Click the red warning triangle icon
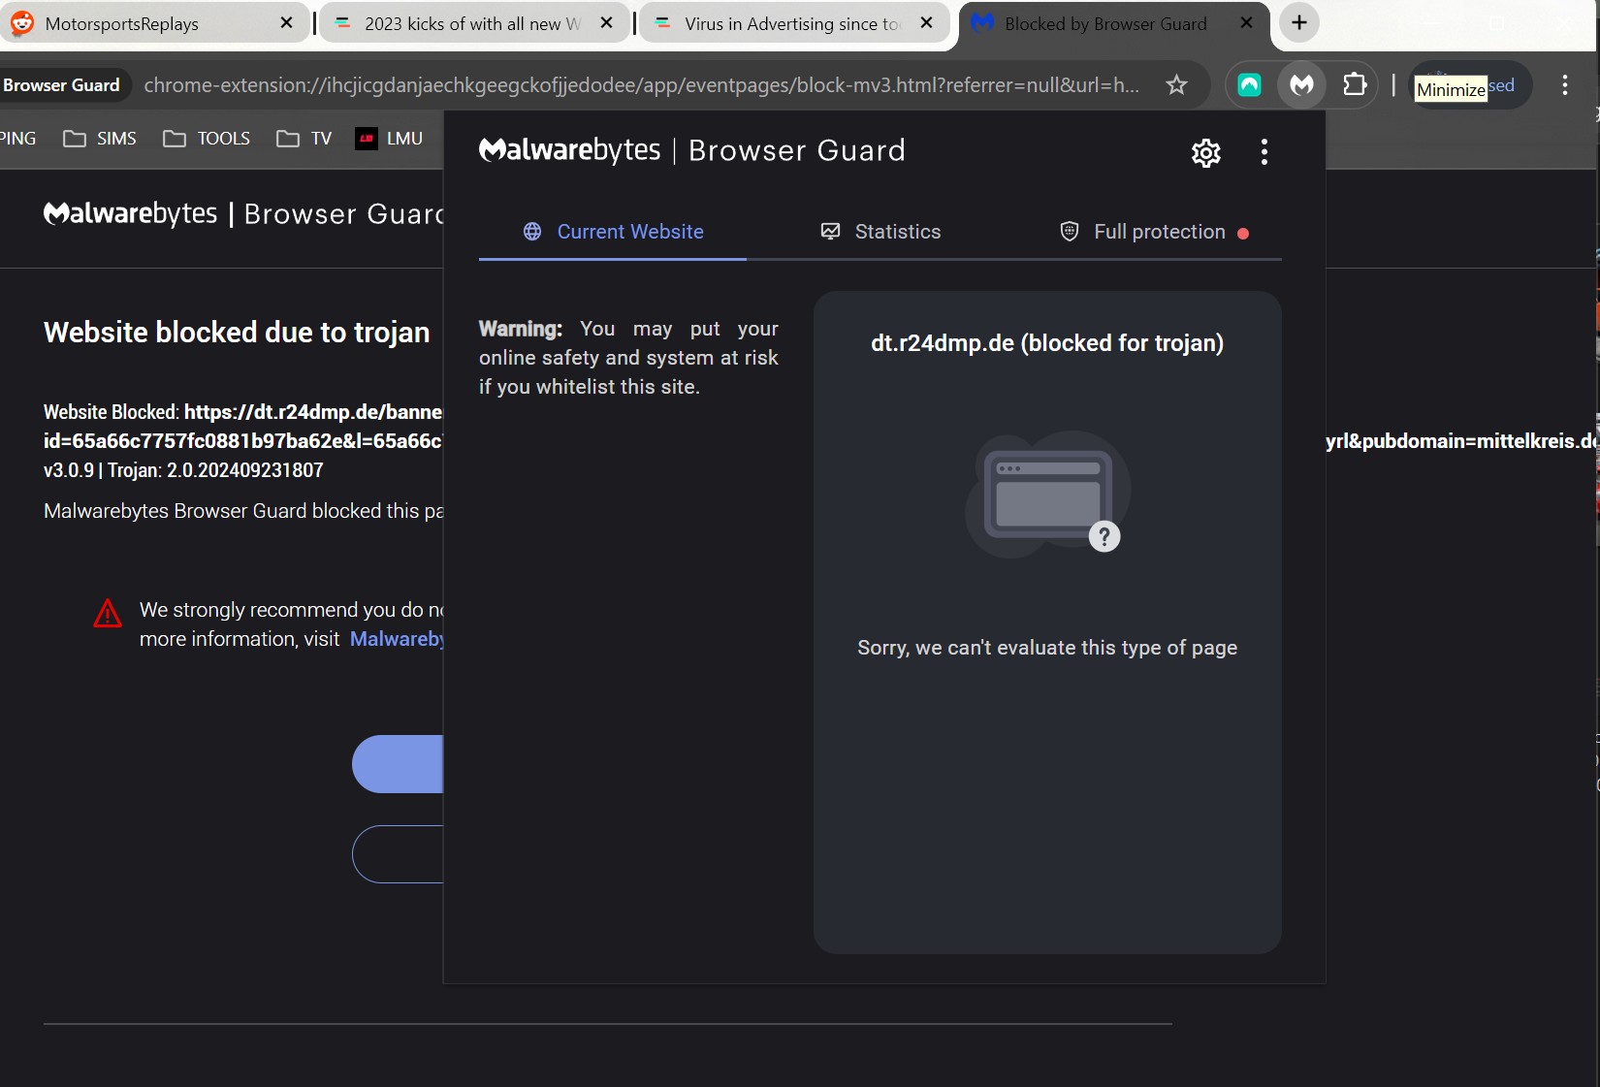The height and width of the screenshot is (1087, 1600). coord(108,614)
